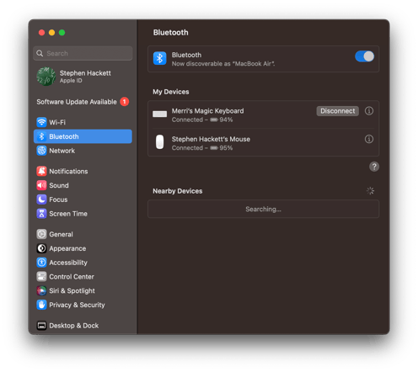418x372 pixels.
Task: Click the Siri & Spotlight icon
Action: pyautogui.click(x=41, y=290)
